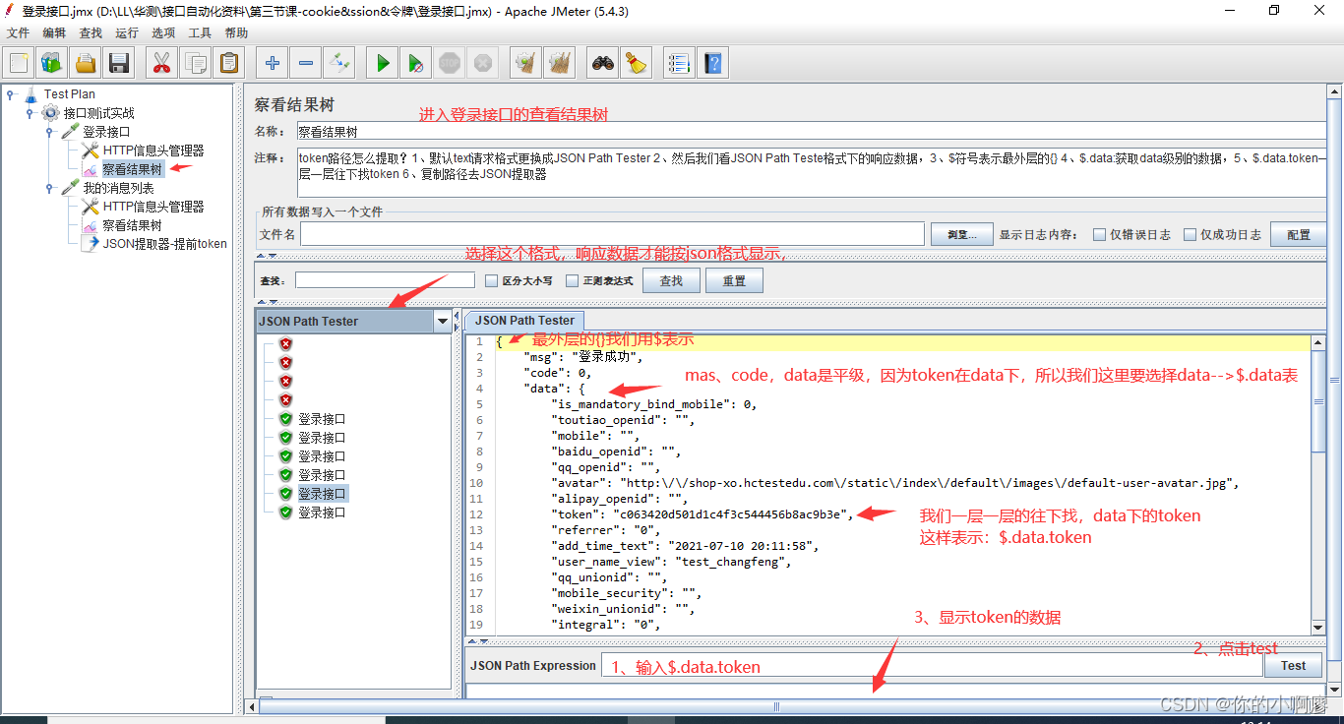Select 察看结果树 under 登录接口
Viewport: 1344px width, 724px height.
[x=132, y=169]
